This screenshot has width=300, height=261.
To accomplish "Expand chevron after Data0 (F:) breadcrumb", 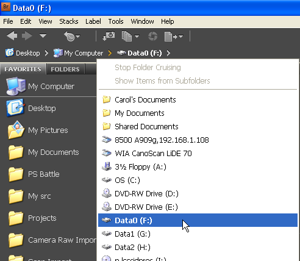I will [x=168, y=53].
